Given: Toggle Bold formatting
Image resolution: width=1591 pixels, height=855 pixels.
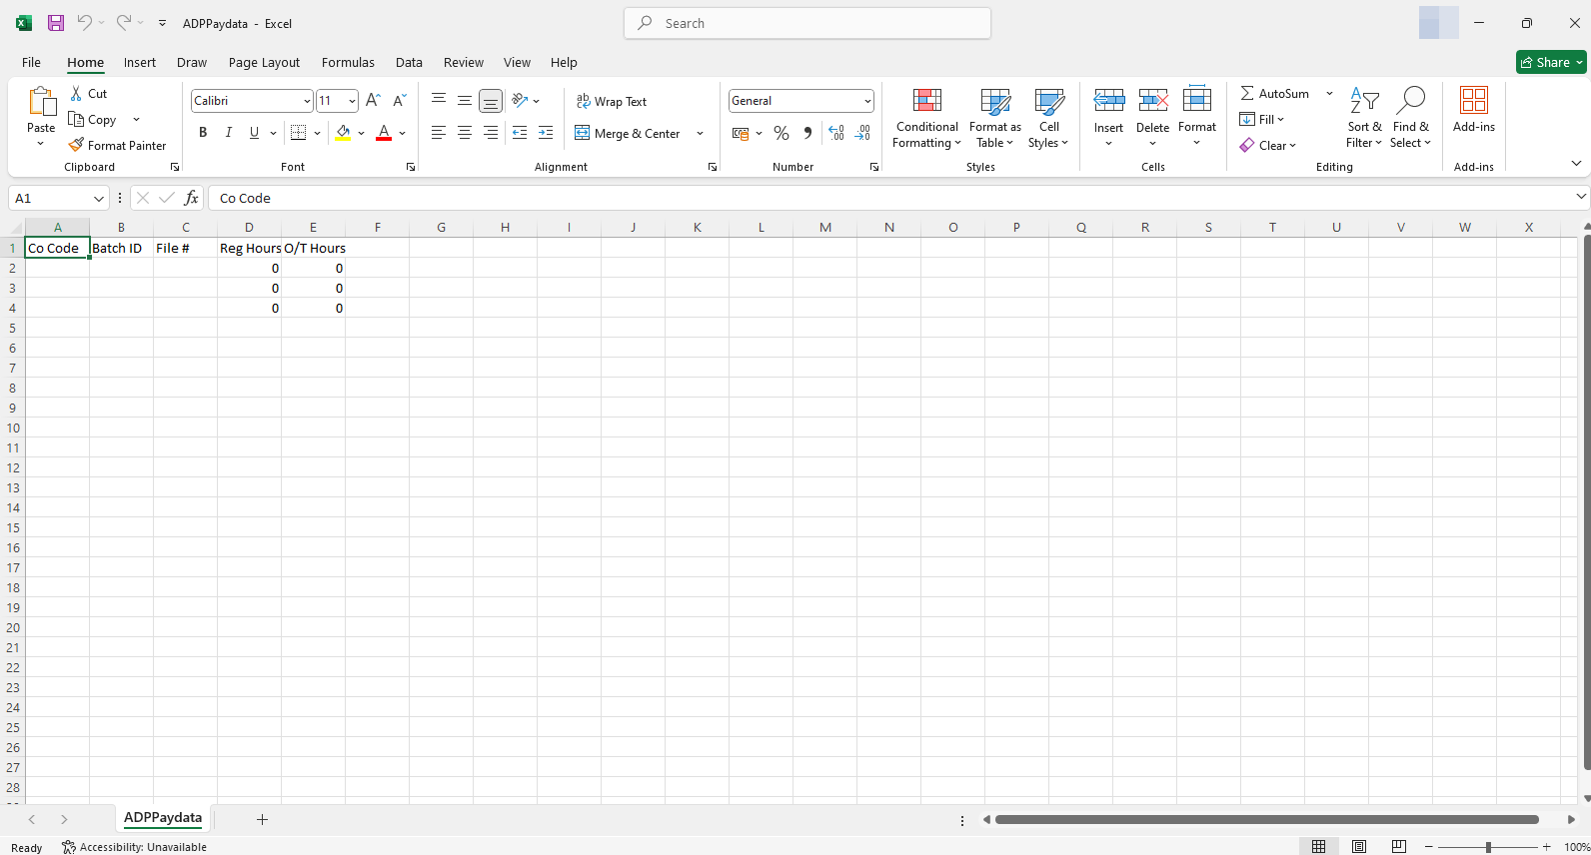Looking at the screenshot, I should 203,133.
